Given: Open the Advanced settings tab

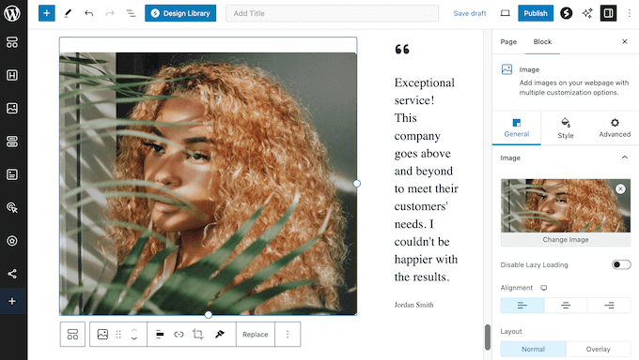Looking at the screenshot, I should click(x=615, y=127).
